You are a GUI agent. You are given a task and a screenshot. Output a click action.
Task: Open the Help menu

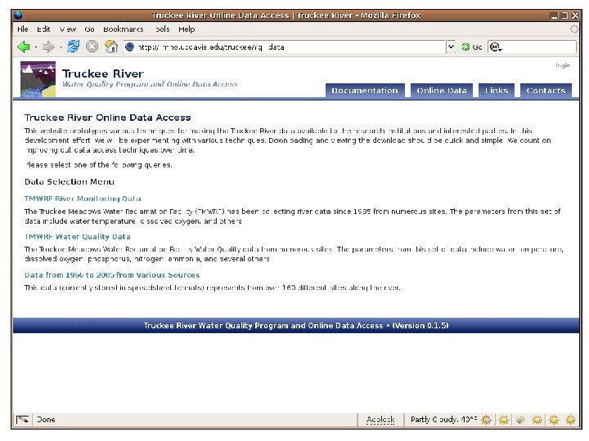[x=187, y=29]
